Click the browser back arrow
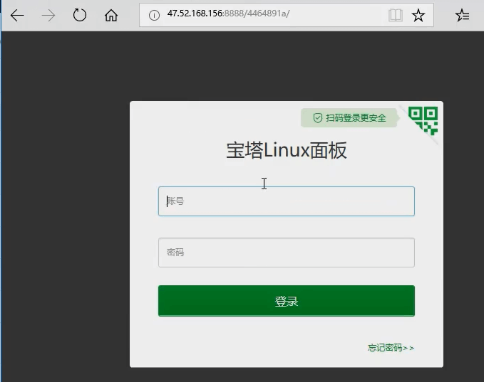 (x=17, y=15)
